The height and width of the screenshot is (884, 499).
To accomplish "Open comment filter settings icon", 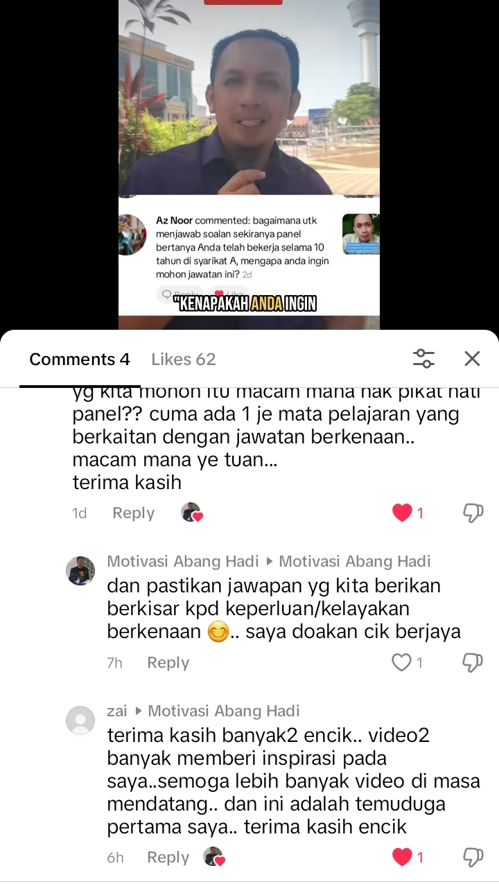I will coord(423,358).
